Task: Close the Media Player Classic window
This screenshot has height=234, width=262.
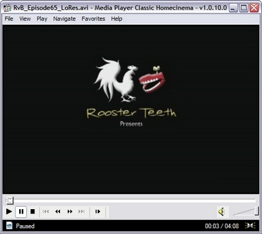Action: tap(254, 8)
